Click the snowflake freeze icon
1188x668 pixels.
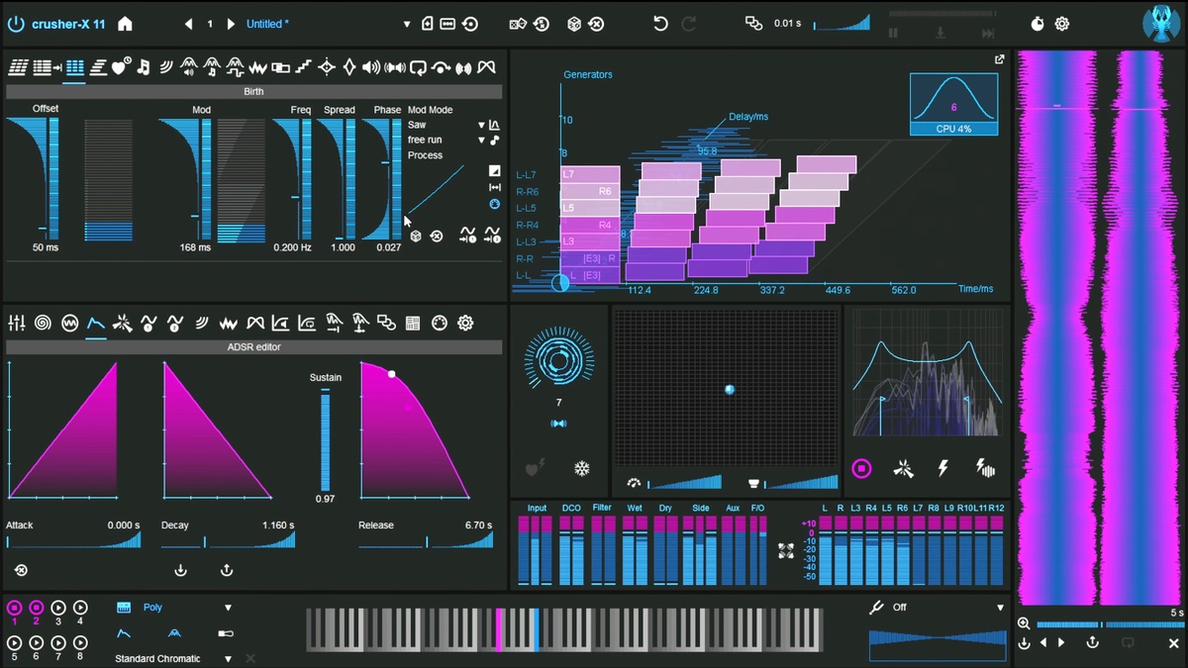582,468
